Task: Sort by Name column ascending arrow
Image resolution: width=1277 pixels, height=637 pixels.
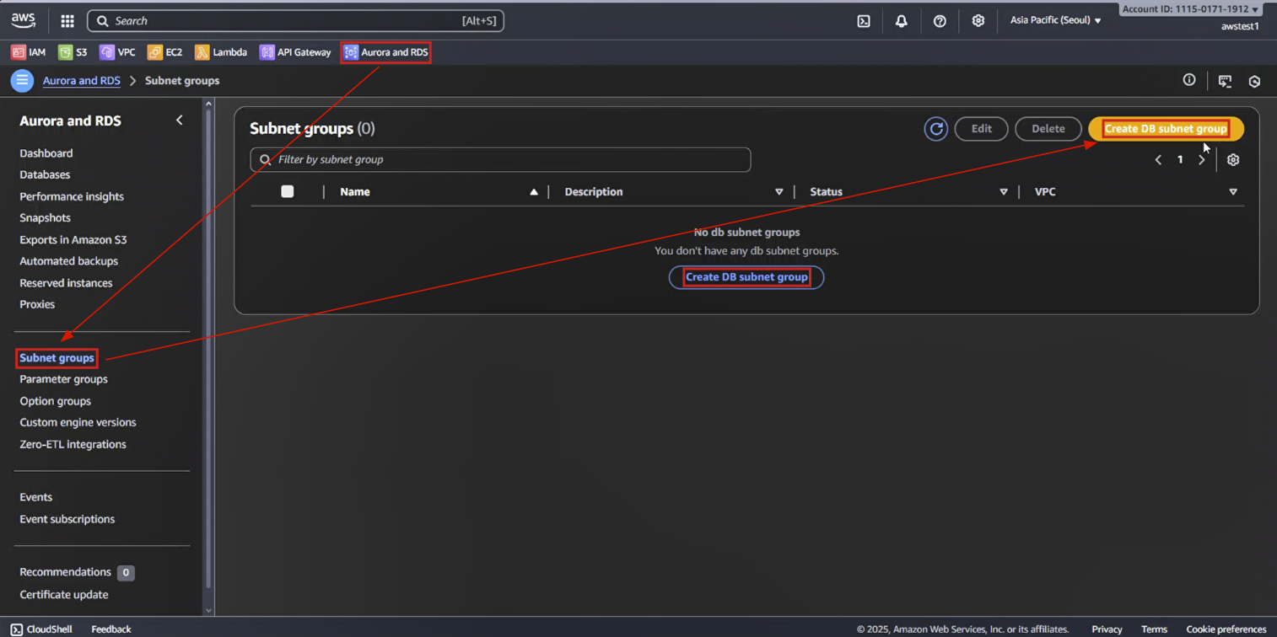Action: 533,192
